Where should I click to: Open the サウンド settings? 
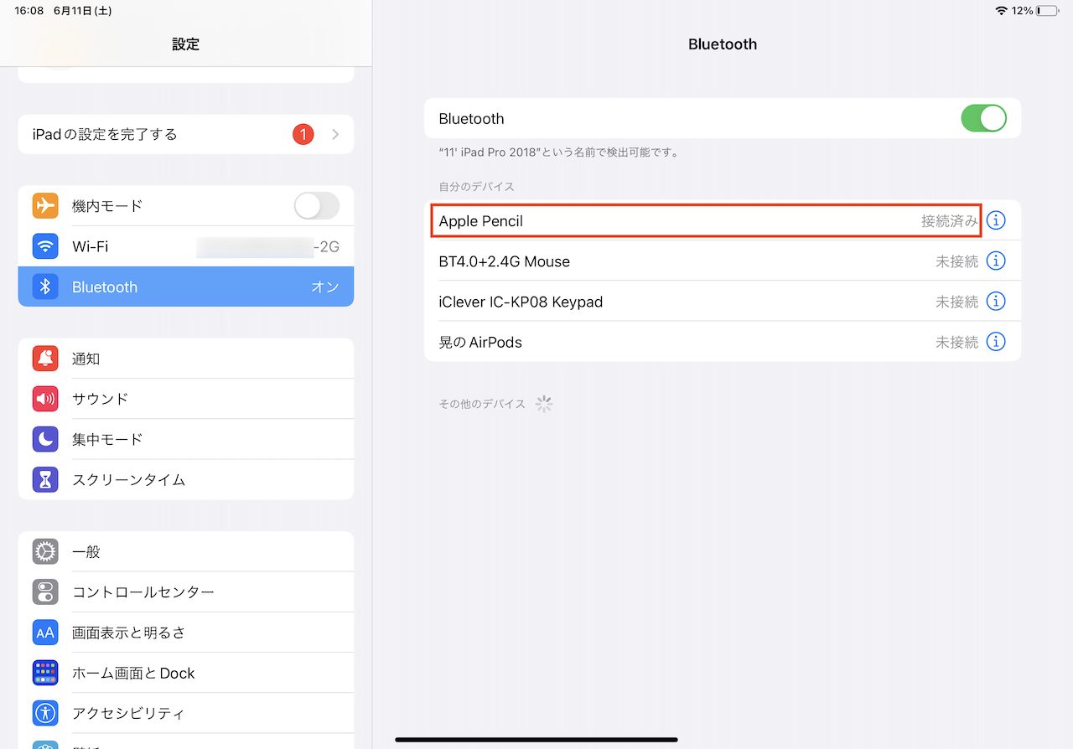pyautogui.click(x=186, y=399)
